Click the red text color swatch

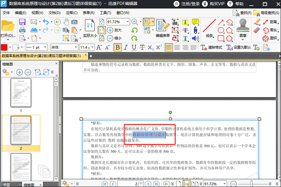coord(4,47)
